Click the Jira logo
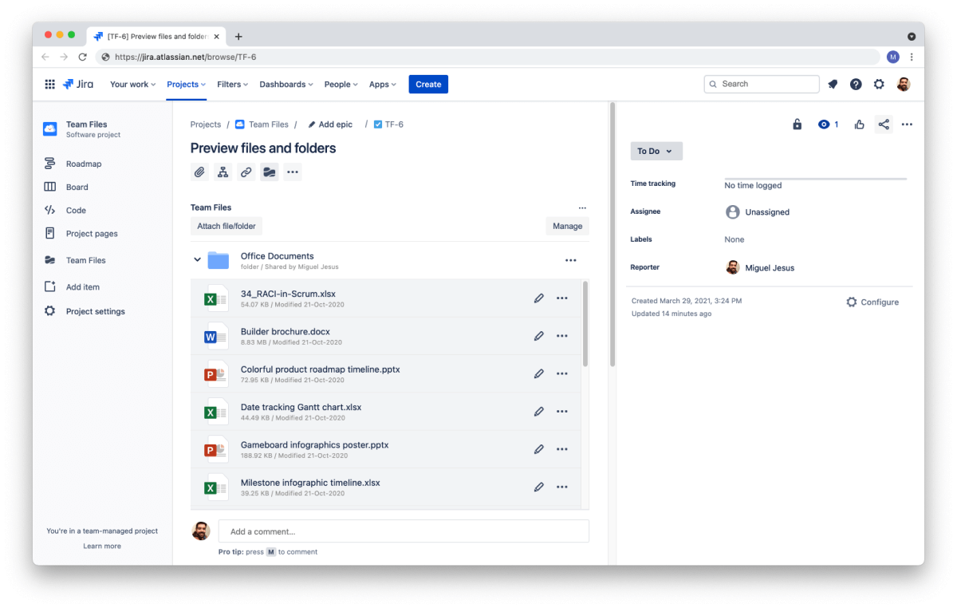This screenshot has height=608, width=957. coord(78,84)
